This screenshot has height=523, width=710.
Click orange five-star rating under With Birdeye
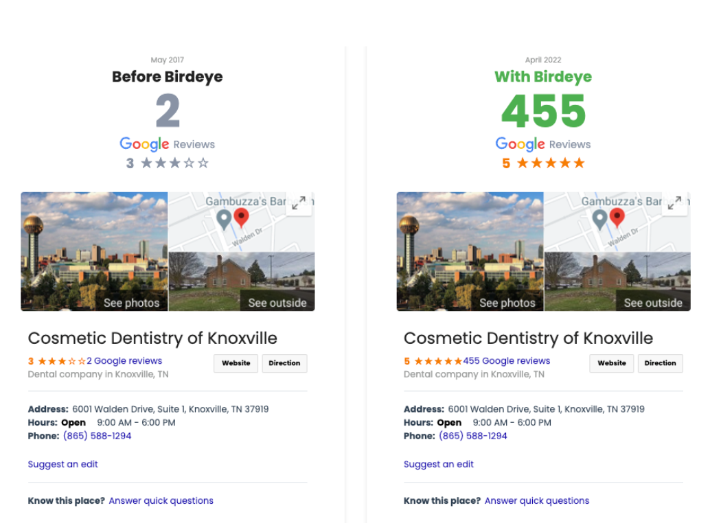click(551, 163)
